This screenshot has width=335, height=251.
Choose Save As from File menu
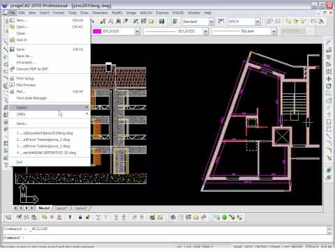click(24, 56)
